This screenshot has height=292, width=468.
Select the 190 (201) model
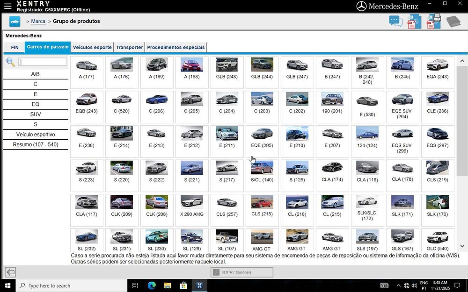coord(332,107)
